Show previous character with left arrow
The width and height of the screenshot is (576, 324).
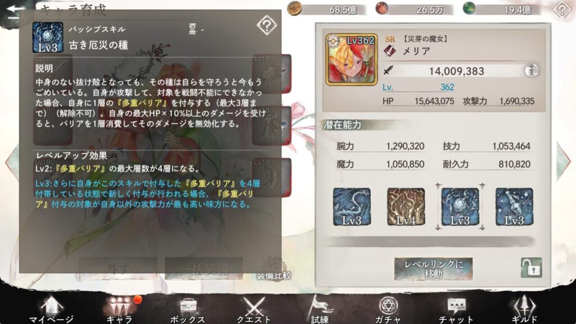pyautogui.click(x=11, y=161)
